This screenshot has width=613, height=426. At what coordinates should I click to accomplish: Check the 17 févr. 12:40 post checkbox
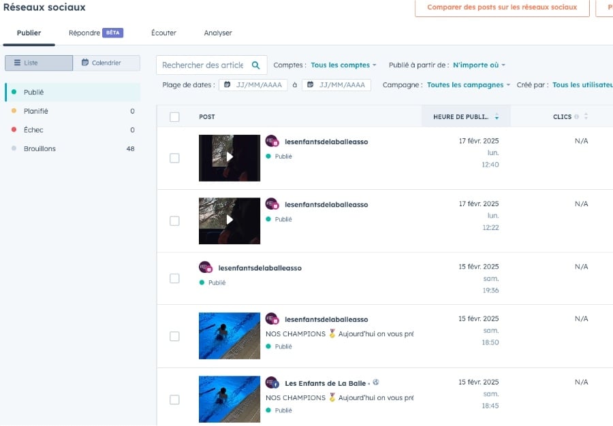tap(174, 158)
